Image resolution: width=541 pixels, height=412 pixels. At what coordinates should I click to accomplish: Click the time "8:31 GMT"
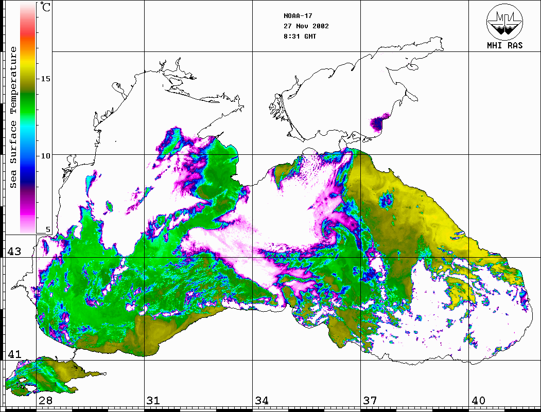(x=300, y=37)
